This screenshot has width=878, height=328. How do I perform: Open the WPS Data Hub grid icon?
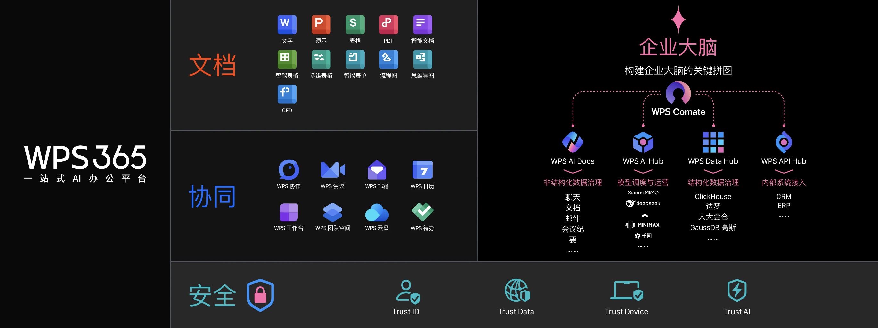coord(713,142)
